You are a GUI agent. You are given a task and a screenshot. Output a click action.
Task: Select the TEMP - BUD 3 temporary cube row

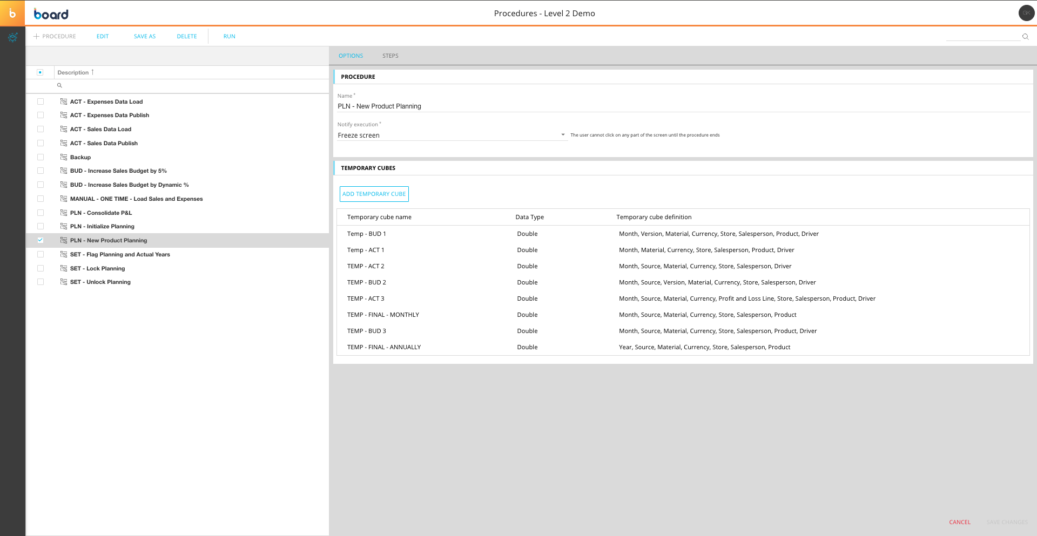coord(683,331)
